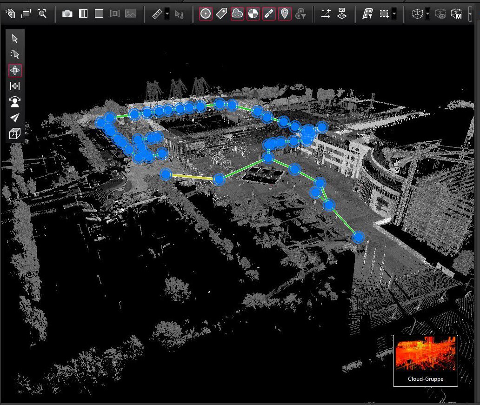Activate the Fly-through navigation tool
The width and height of the screenshot is (480, 405).
tap(15, 117)
